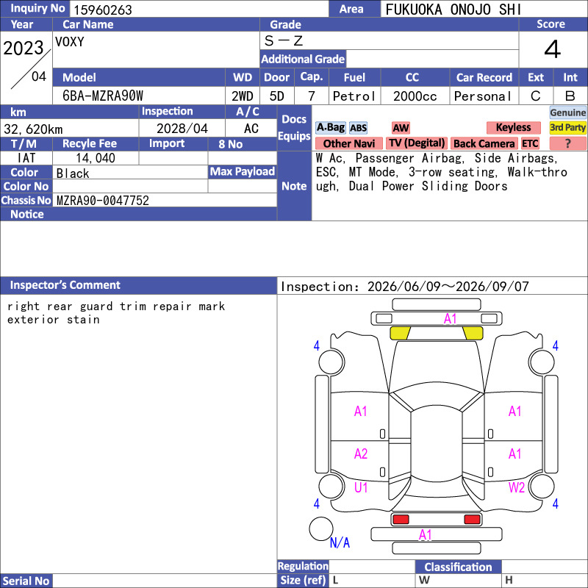Click the right red tail light on diagram
Image resolution: width=588 pixels, height=588 pixels.
pos(472,520)
